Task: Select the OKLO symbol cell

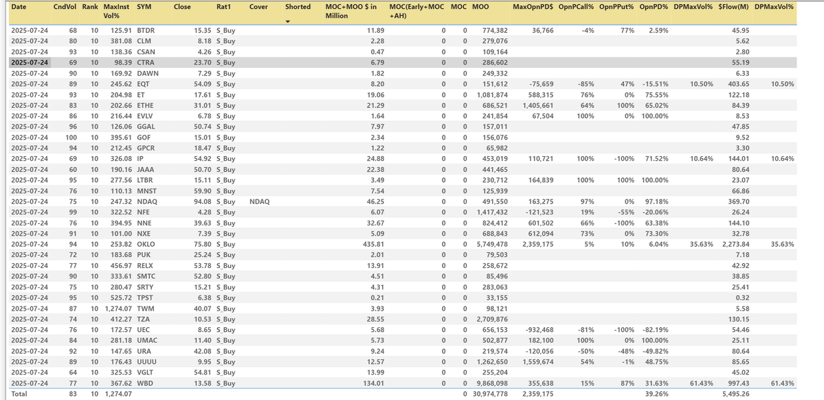Action: (x=146, y=245)
